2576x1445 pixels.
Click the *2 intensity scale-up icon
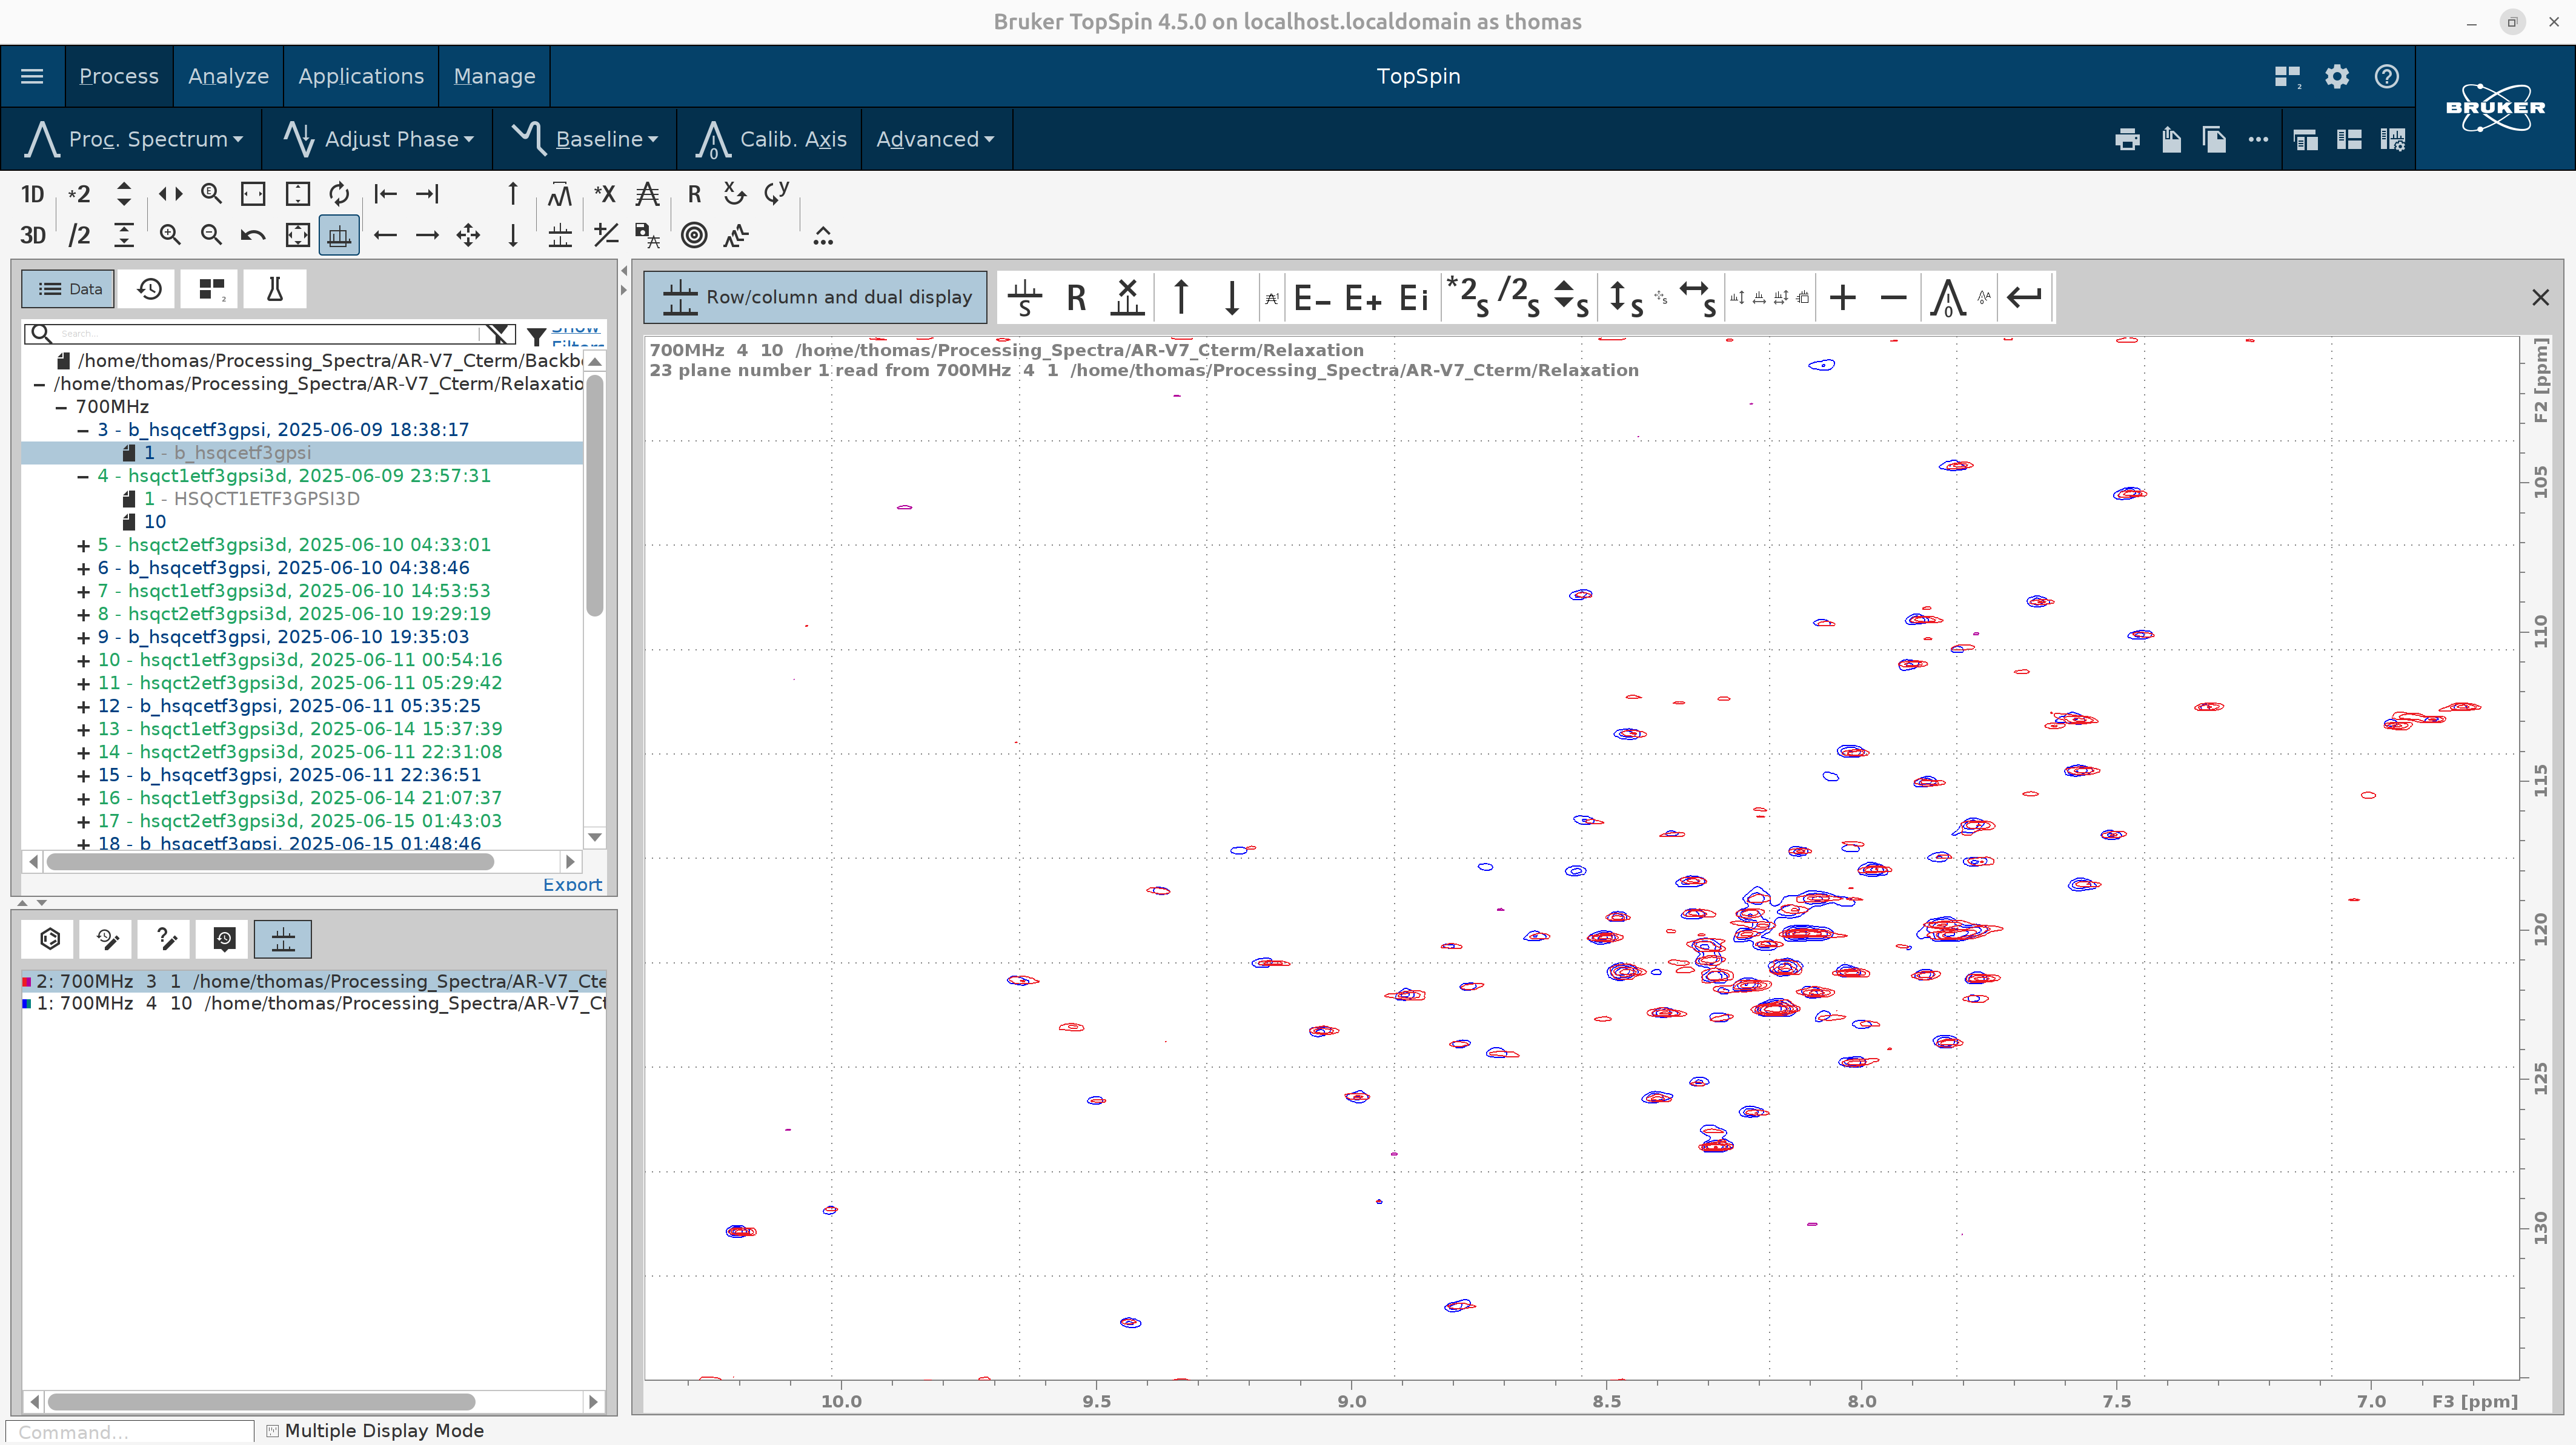pyautogui.click(x=78, y=194)
